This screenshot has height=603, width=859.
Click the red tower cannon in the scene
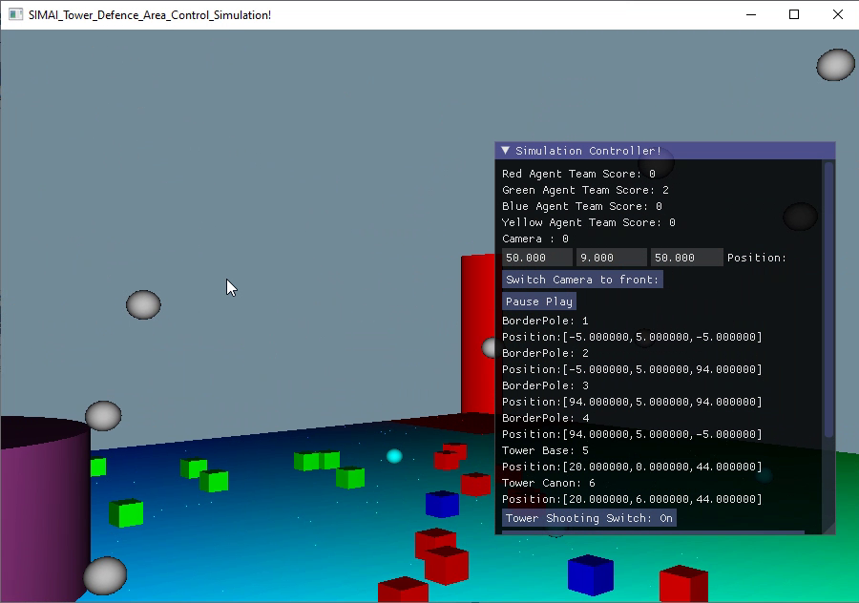tap(475, 334)
